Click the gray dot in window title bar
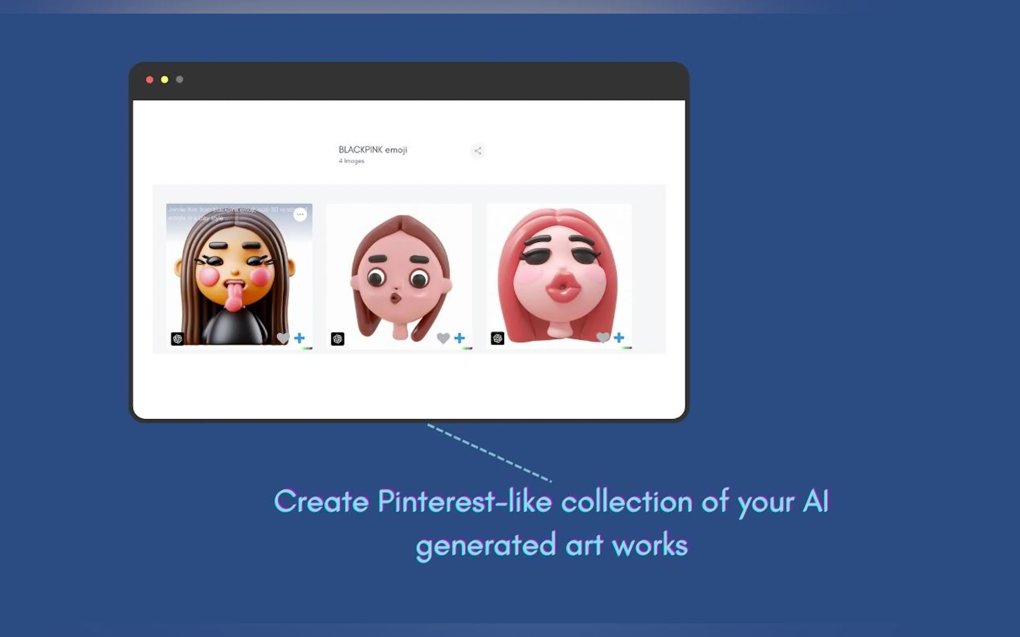Image resolution: width=1020 pixels, height=637 pixels. coord(180,79)
